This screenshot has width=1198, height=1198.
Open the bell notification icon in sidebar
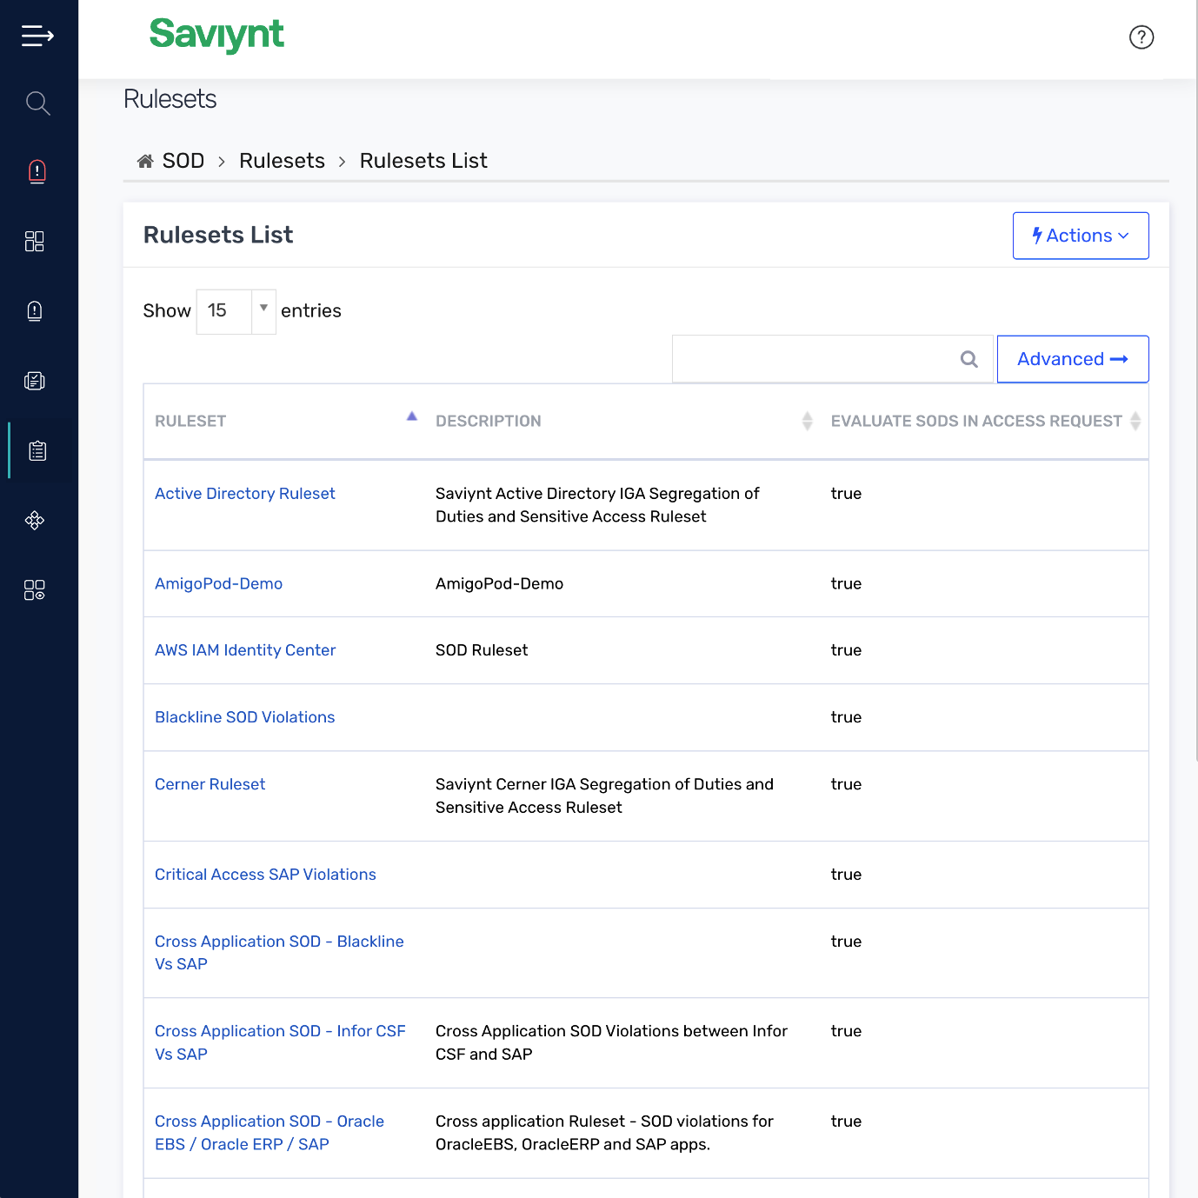coord(35,311)
